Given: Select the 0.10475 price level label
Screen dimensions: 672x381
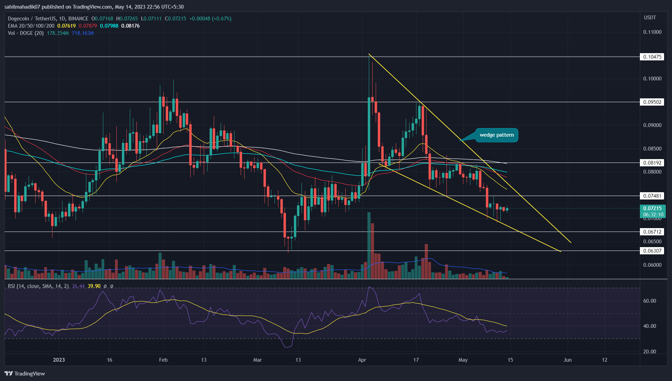Looking at the screenshot, I should tap(652, 57).
